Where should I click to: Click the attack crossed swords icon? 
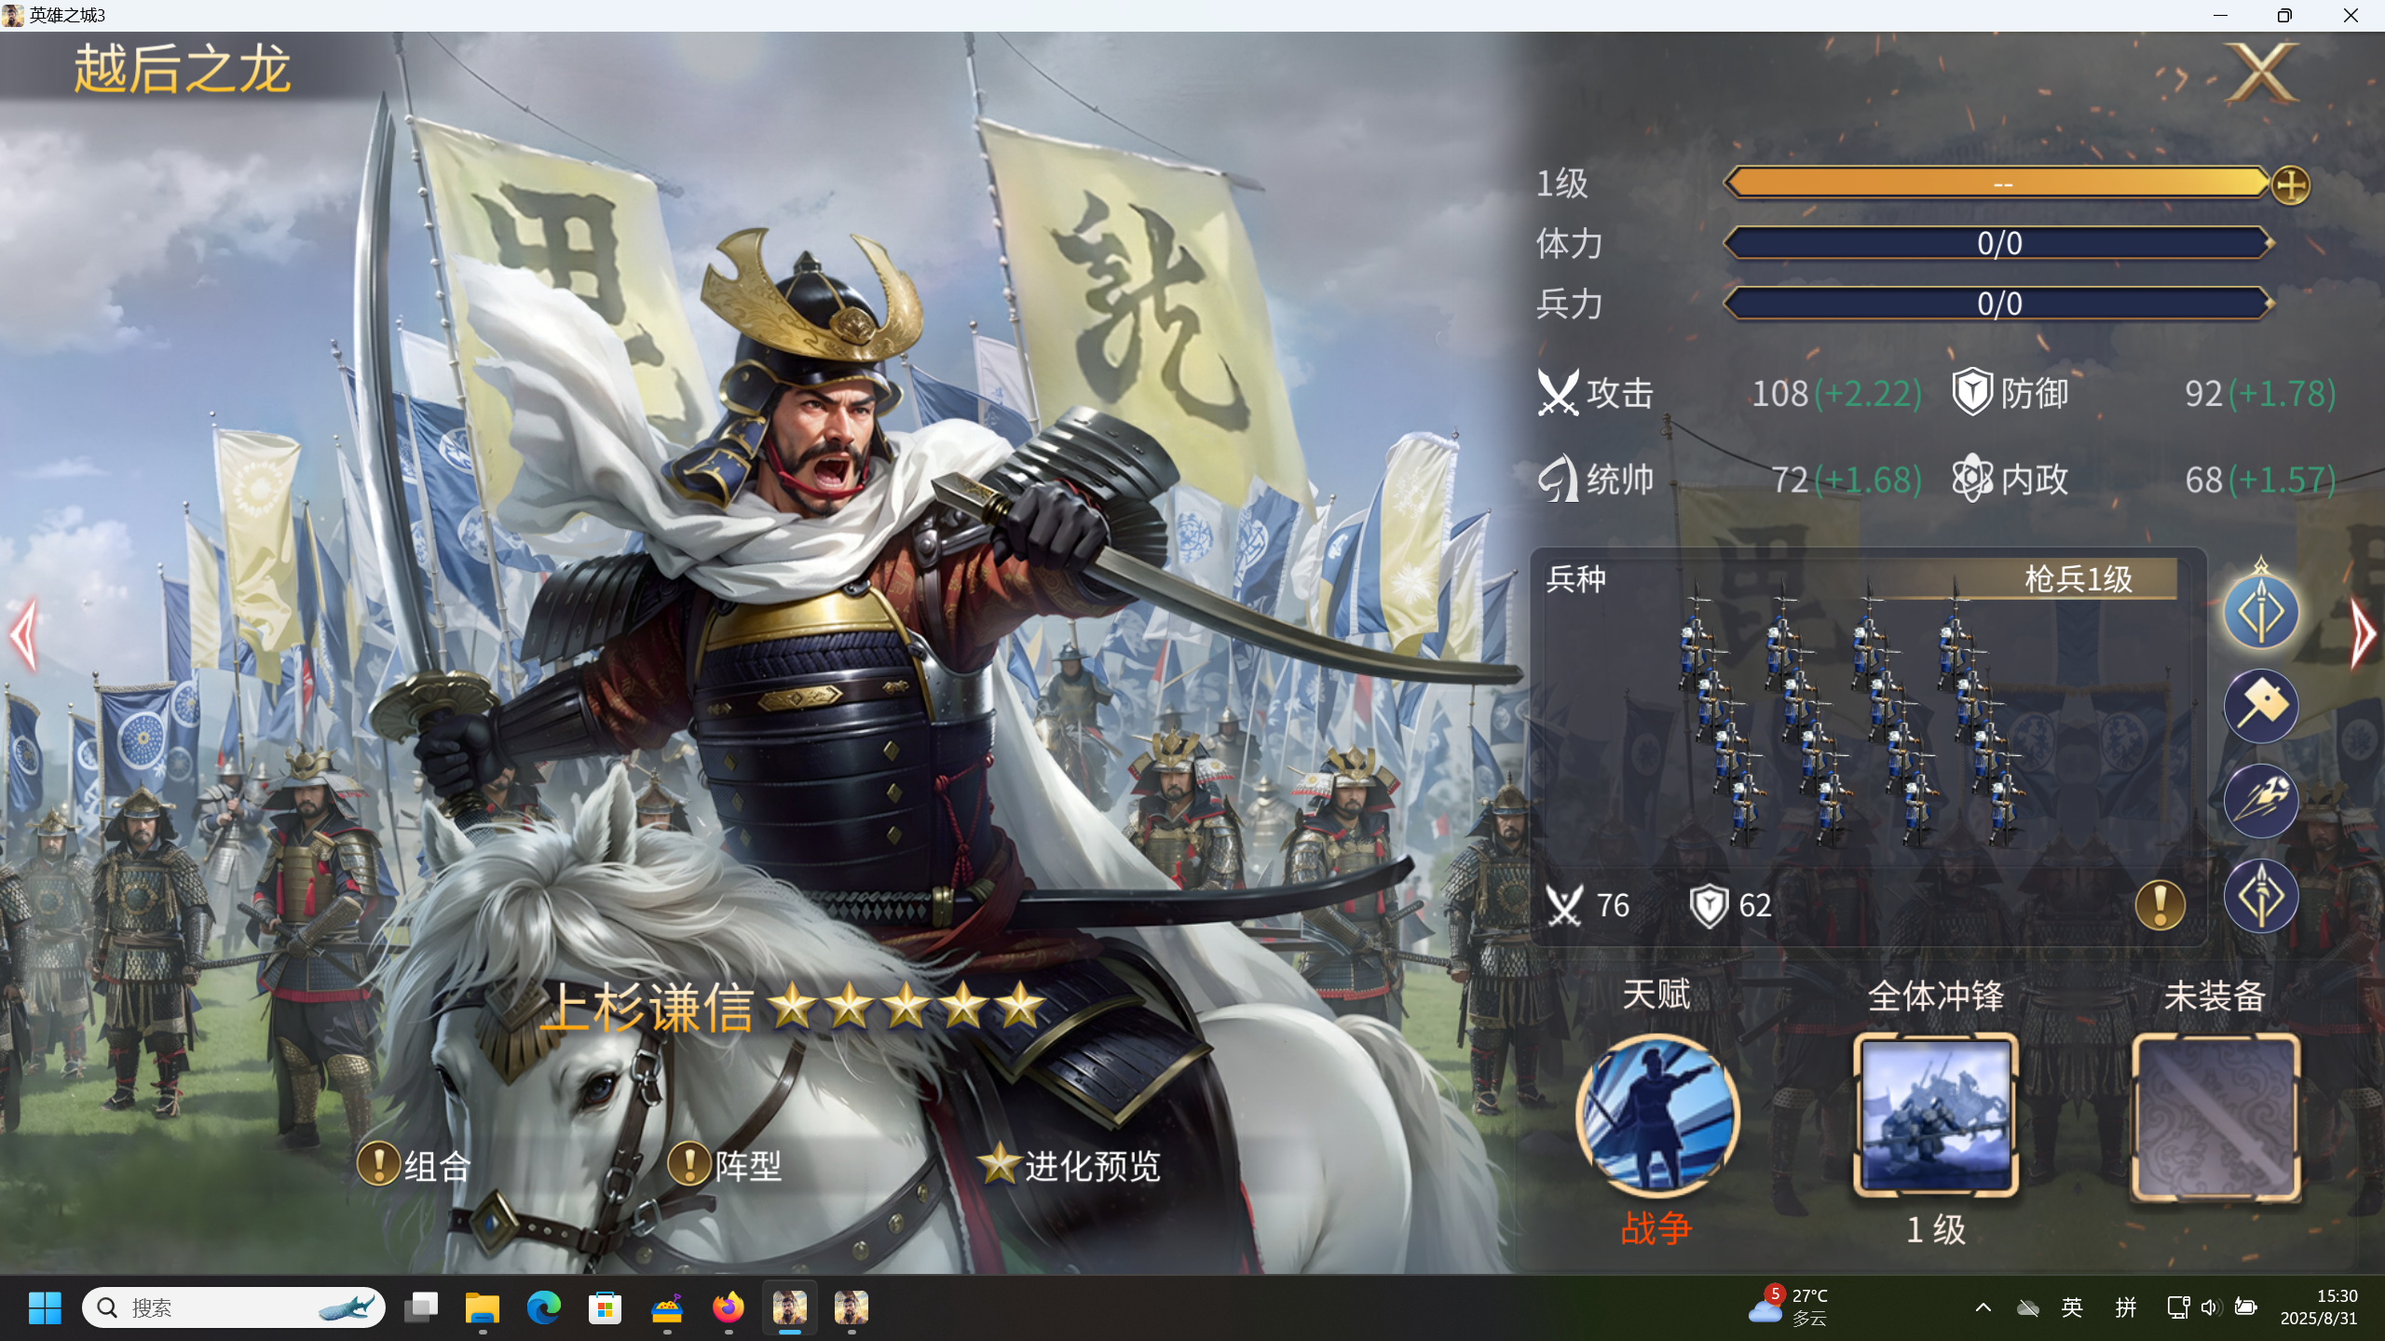[x=1558, y=393]
